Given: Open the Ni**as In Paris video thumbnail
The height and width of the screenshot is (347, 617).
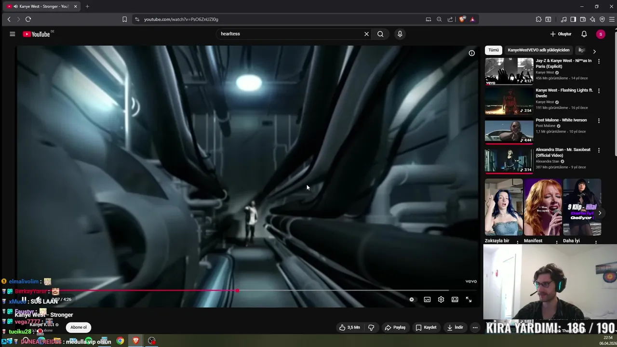Looking at the screenshot, I should 509,71.
